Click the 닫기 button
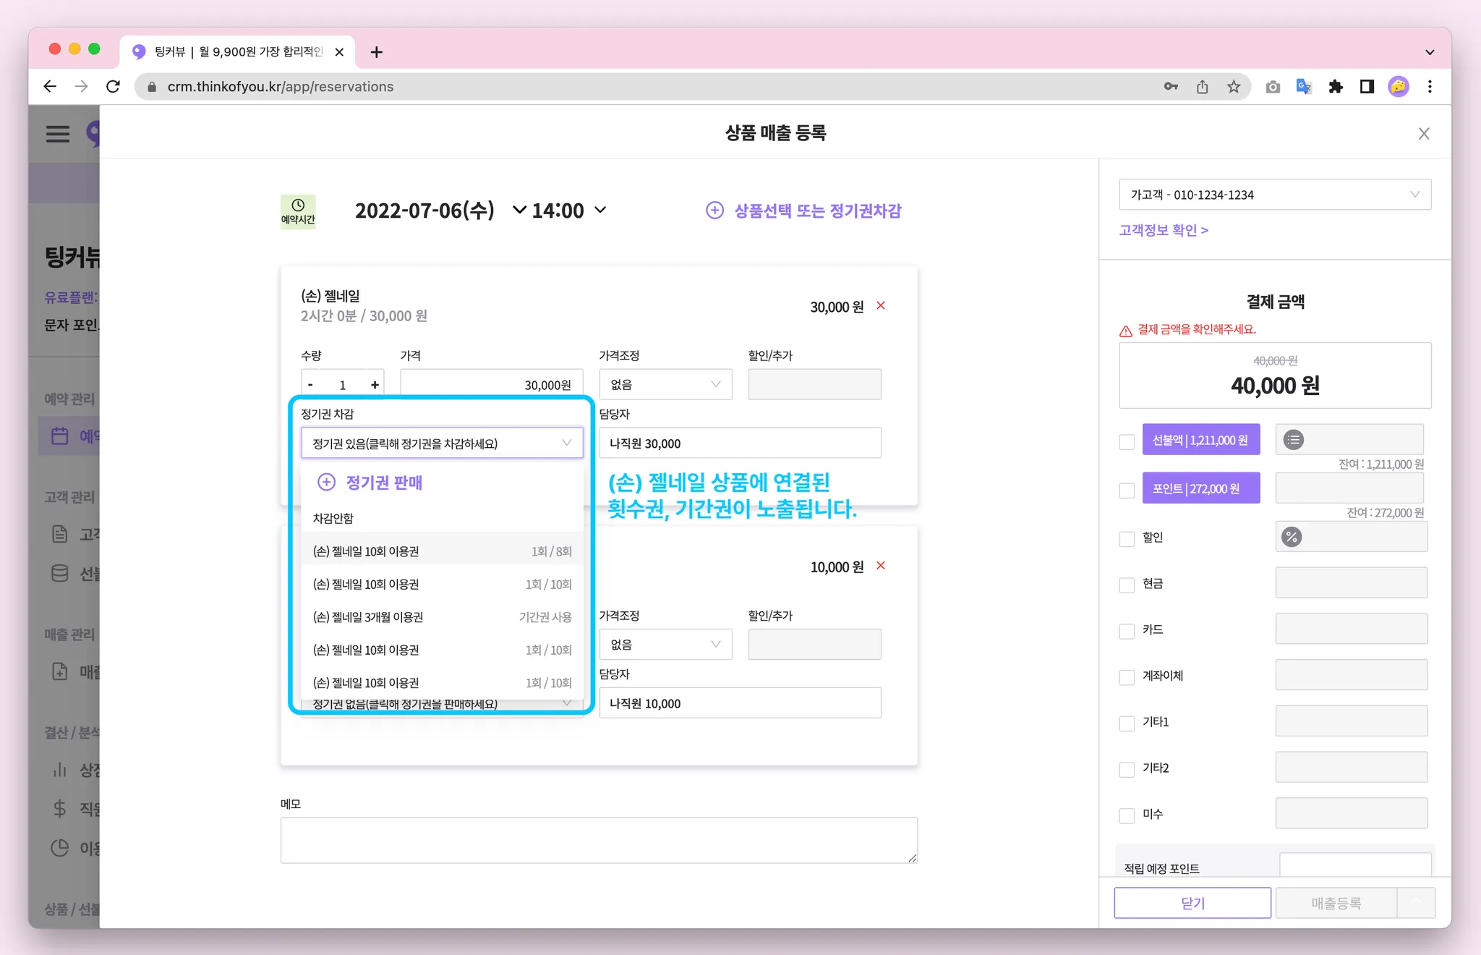 [1192, 903]
